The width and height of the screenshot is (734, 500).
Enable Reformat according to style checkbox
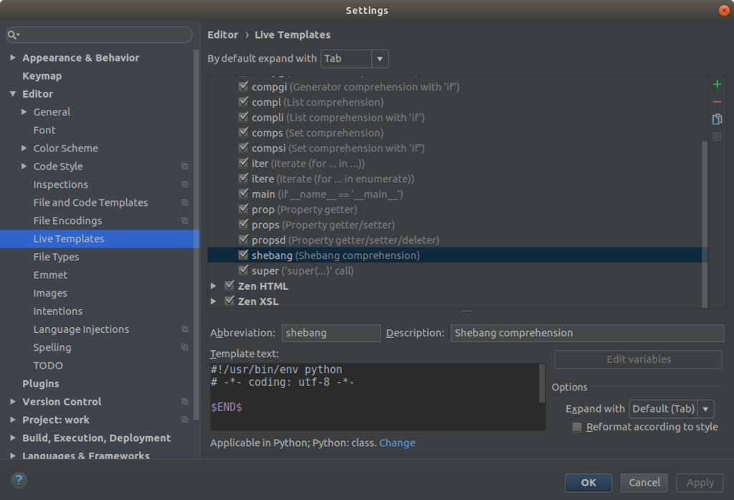point(577,427)
